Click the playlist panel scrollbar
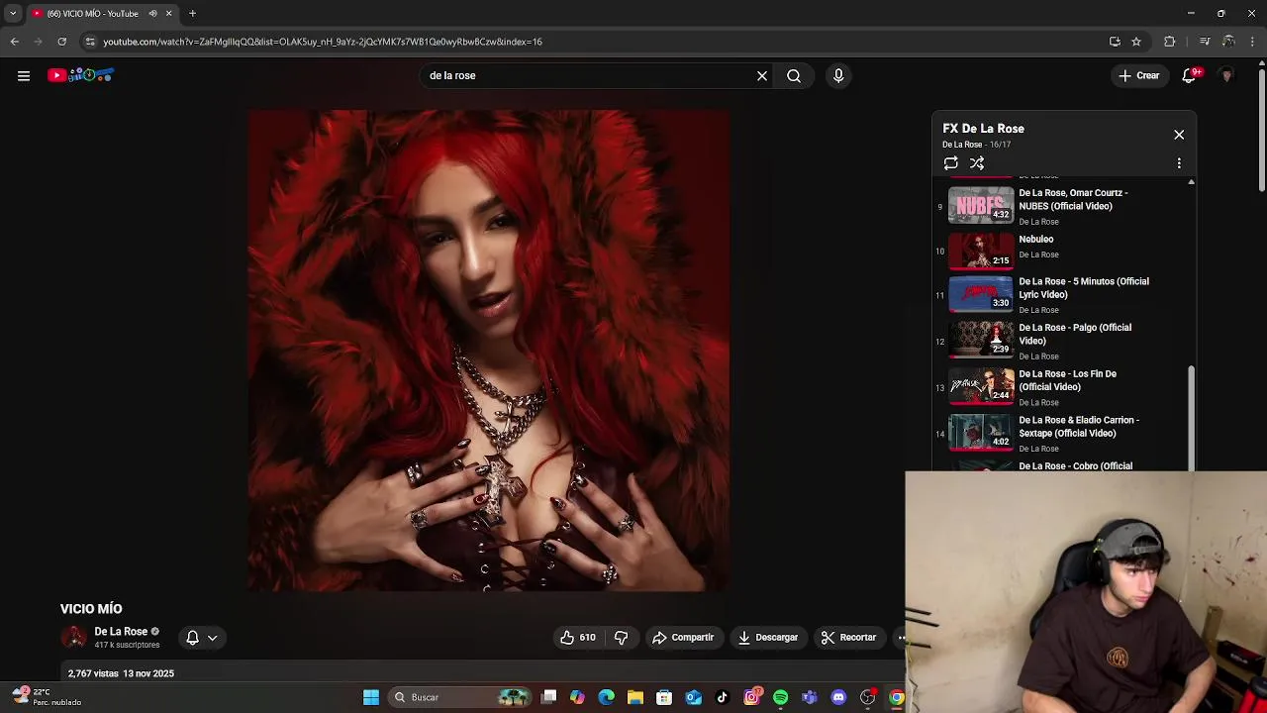Viewport: 1267px width, 713px height. [1192, 416]
